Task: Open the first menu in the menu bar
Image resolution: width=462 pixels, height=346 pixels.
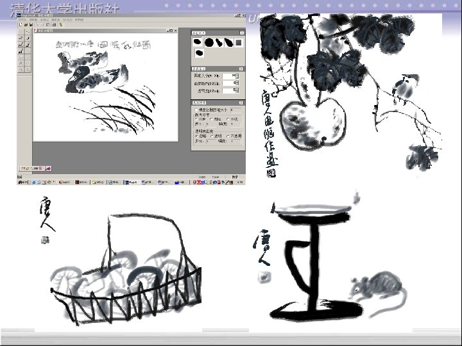Action: click(22, 20)
